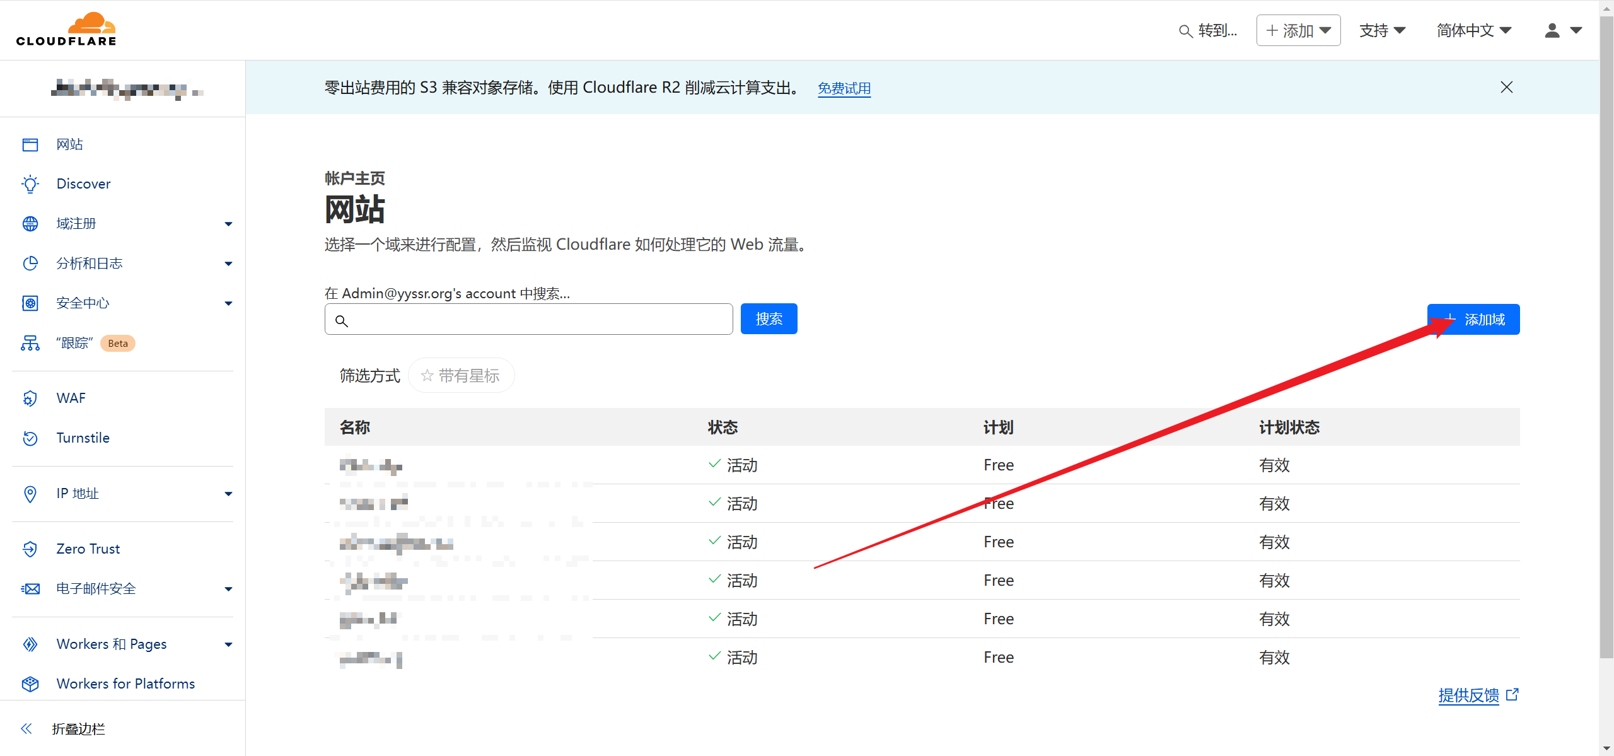Image resolution: width=1614 pixels, height=756 pixels.
Task: Click the 计划状态 column header
Action: coord(1289,427)
